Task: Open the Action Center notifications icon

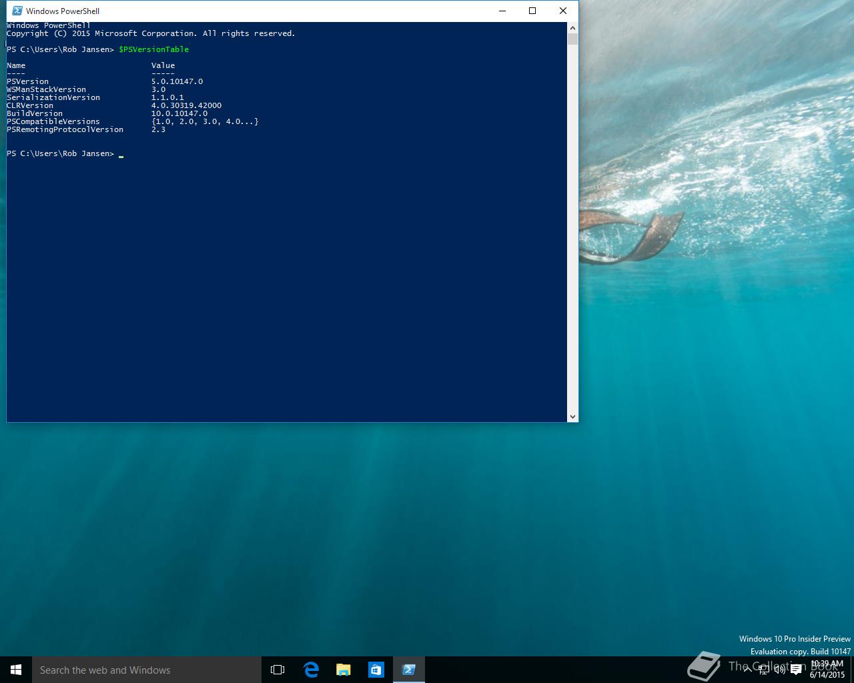Action: 796,670
